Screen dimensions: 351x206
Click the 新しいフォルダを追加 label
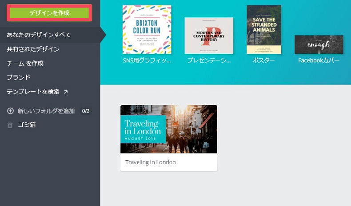(x=46, y=111)
